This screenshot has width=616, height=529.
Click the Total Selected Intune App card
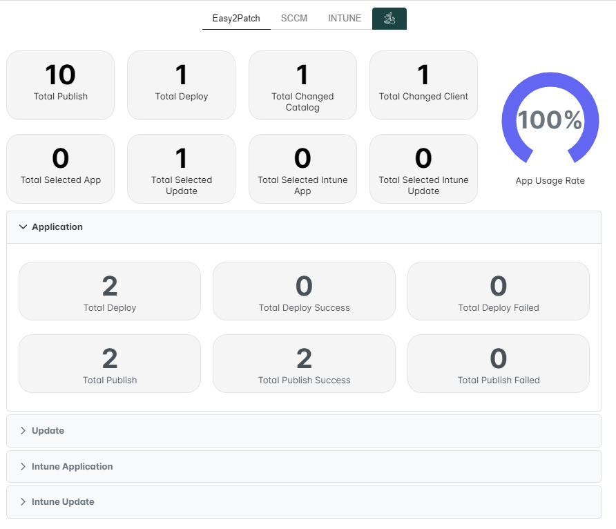coord(302,169)
